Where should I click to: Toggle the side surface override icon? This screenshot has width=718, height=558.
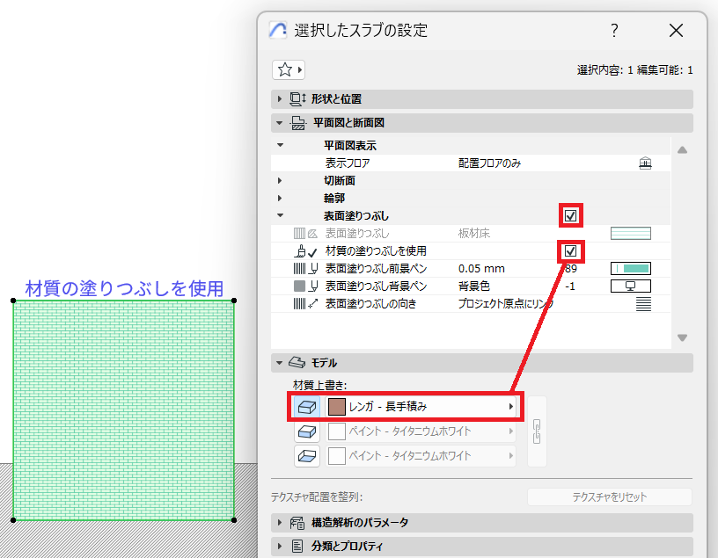307,431
